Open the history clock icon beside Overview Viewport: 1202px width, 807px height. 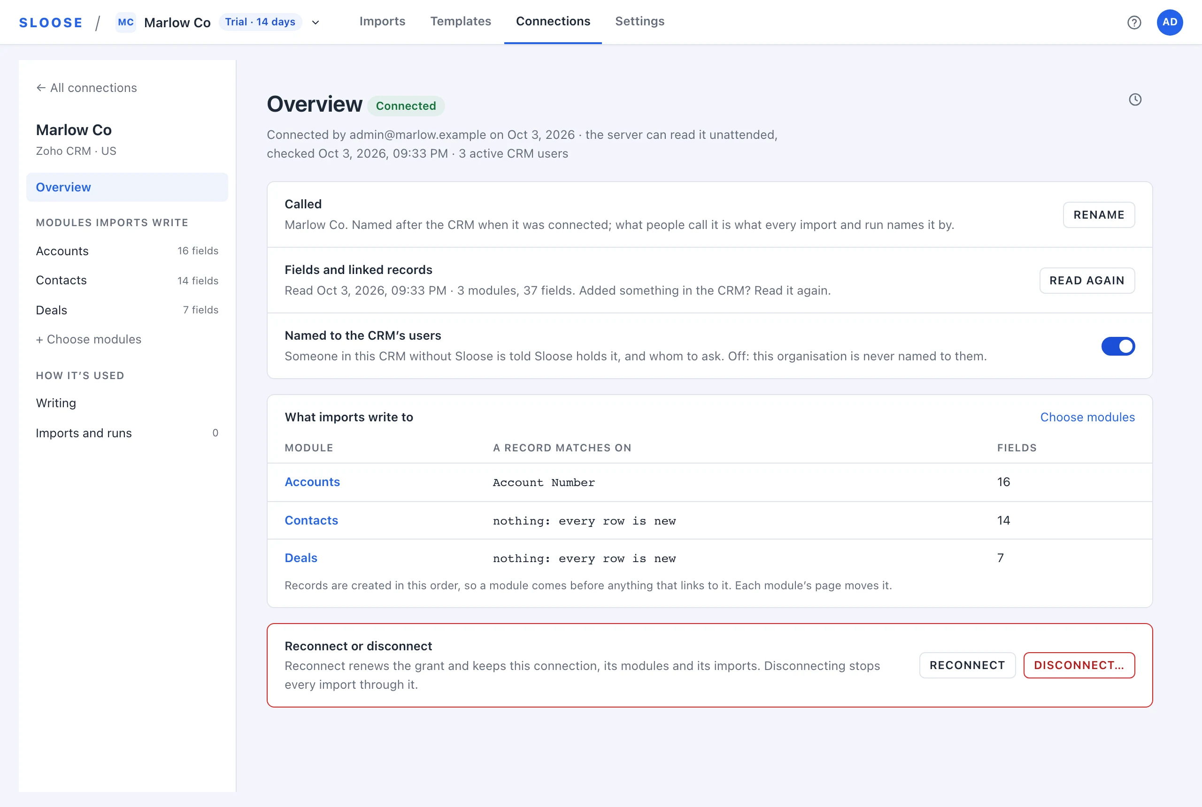[x=1135, y=99]
